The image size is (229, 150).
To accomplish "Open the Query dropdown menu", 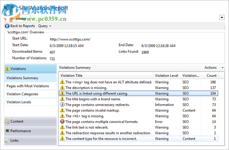I will (x=44, y=26).
